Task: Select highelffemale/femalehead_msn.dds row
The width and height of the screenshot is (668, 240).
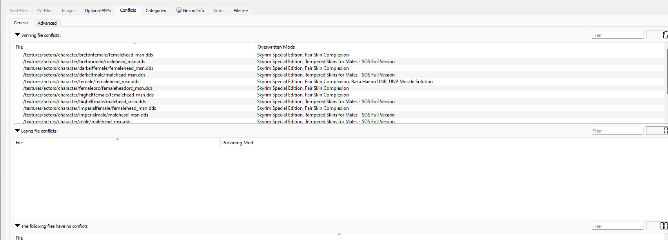Action: coord(339,95)
